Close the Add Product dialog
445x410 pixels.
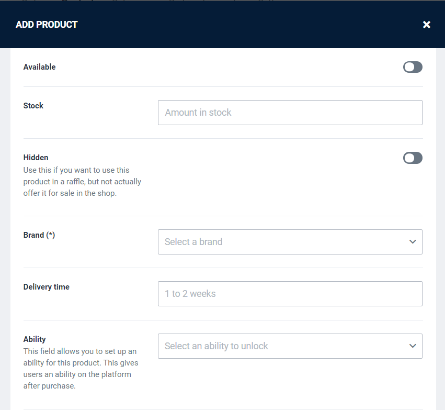pos(427,25)
